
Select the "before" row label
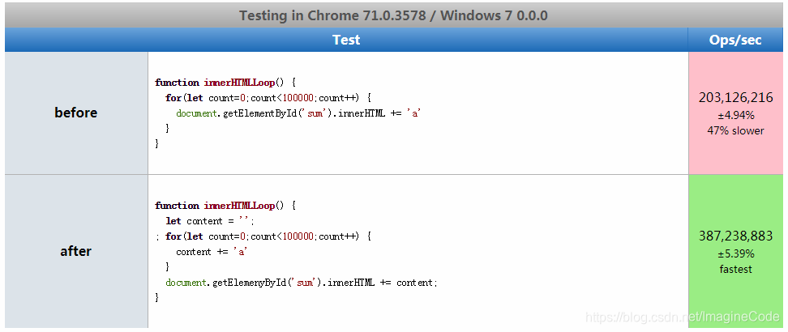(76, 113)
